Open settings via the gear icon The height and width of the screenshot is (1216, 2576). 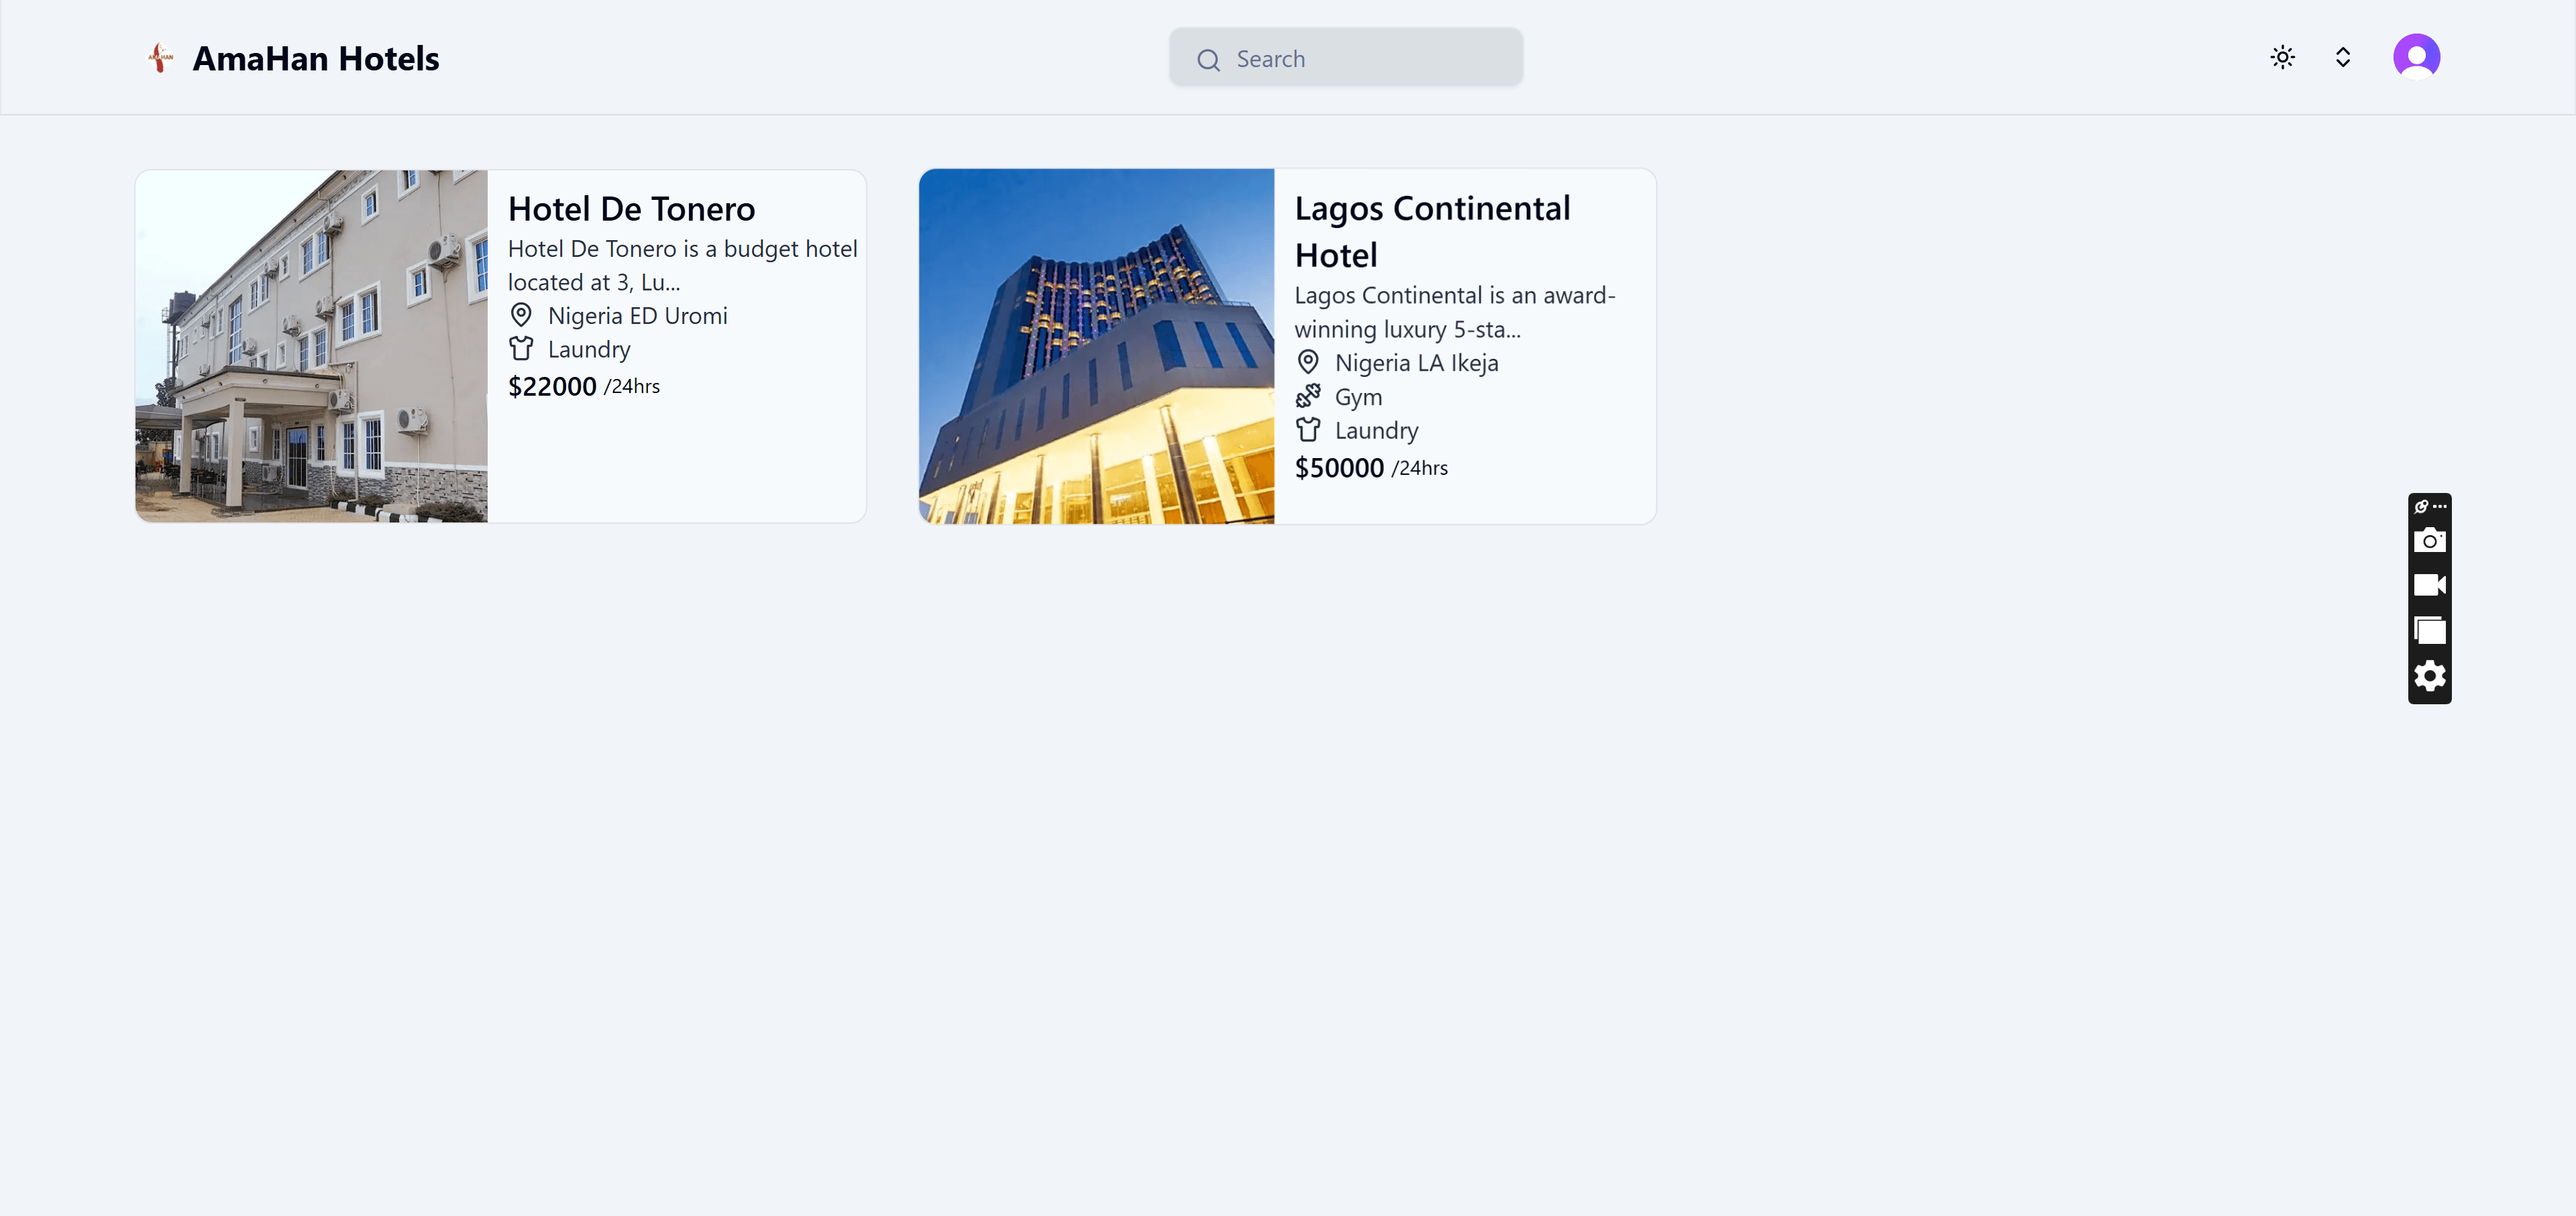pos(2430,676)
